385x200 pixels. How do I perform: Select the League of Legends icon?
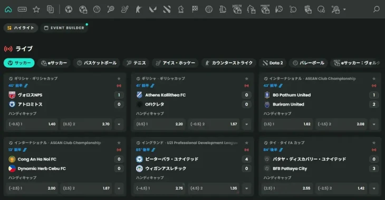(x=223, y=9)
